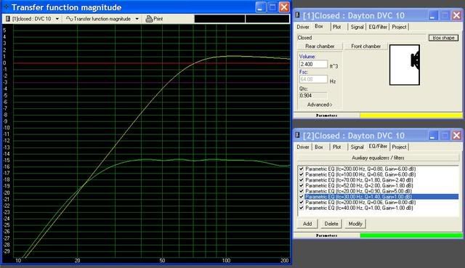The image size is (465, 268).
Task: Disable the Parametric EQ fc=40.00 Hz filter
Action: (x=302, y=208)
